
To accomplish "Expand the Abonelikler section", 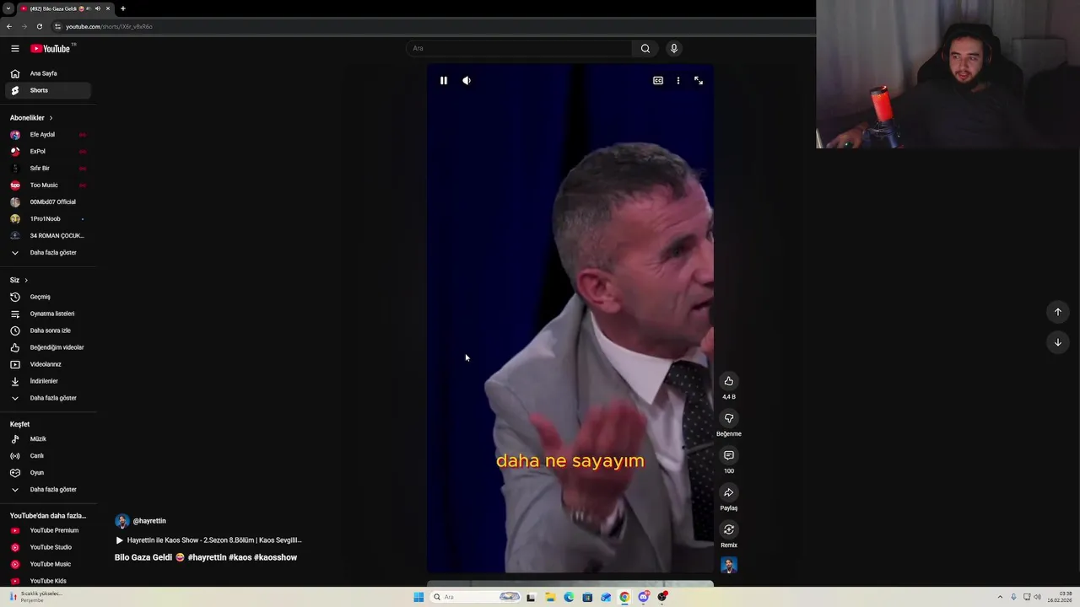I will coord(31,118).
